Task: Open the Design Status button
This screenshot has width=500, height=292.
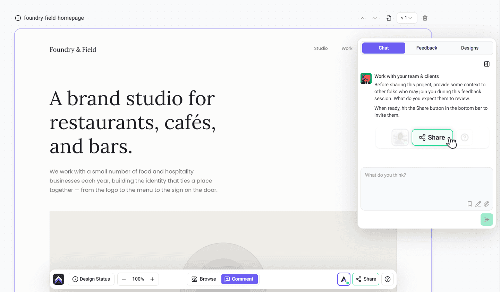Action: click(91, 279)
